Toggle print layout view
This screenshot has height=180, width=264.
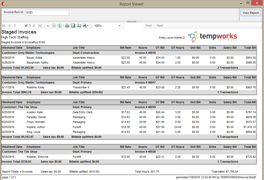tap(73, 26)
